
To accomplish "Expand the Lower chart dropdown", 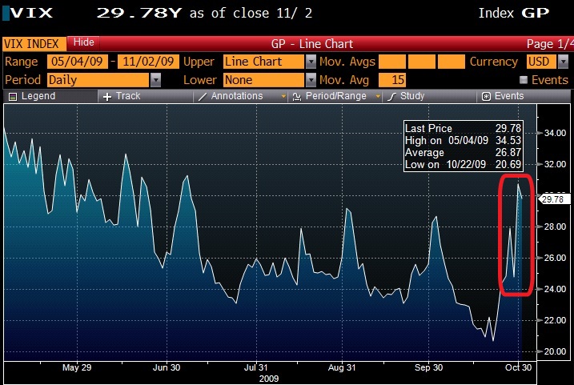I will [310, 79].
